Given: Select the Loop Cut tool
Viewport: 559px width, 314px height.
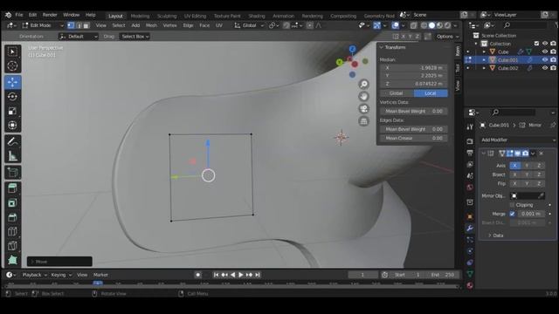Looking at the screenshot, I should click(12, 231).
